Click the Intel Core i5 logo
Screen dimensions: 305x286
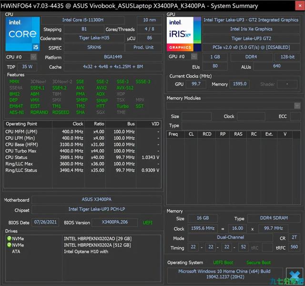[22, 34]
